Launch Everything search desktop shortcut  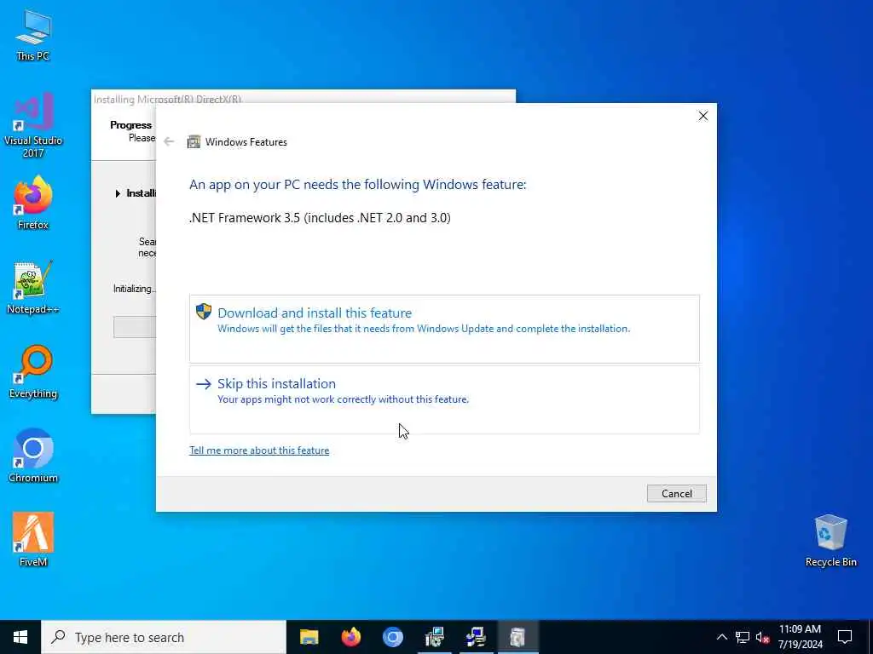pos(33,372)
